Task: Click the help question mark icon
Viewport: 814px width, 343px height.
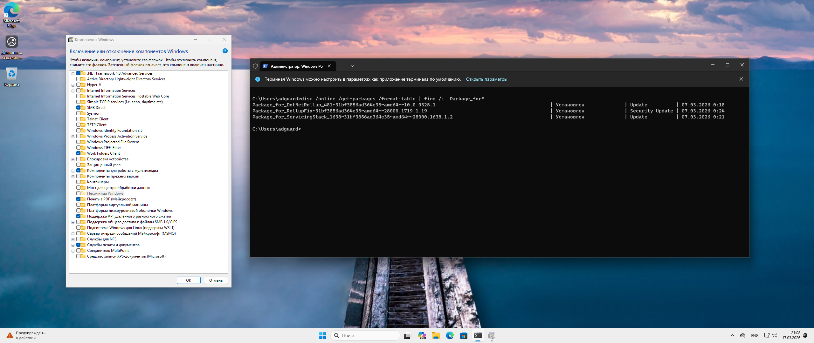Action: pyautogui.click(x=225, y=51)
